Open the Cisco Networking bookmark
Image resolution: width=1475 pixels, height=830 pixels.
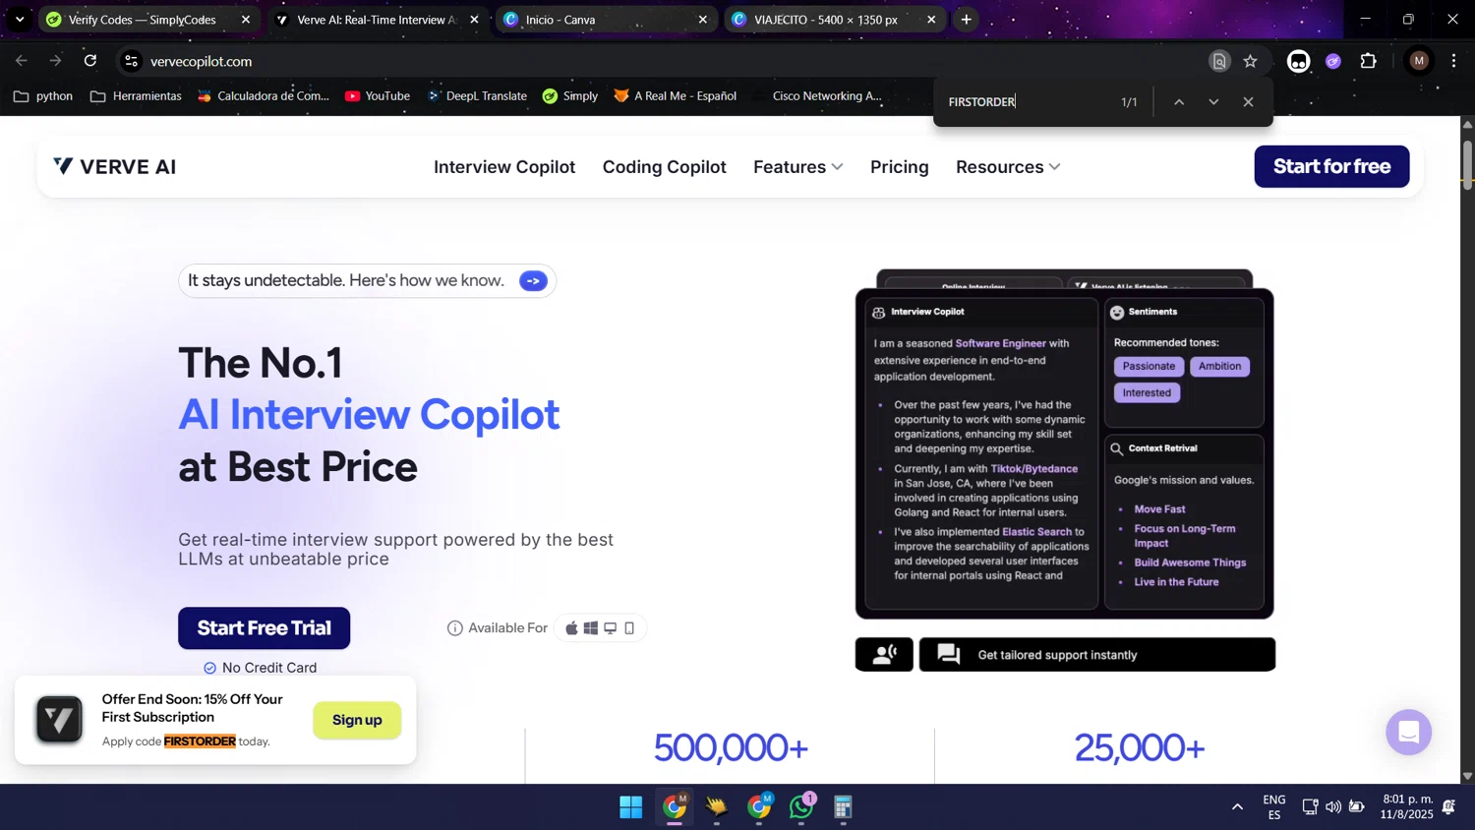click(818, 95)
